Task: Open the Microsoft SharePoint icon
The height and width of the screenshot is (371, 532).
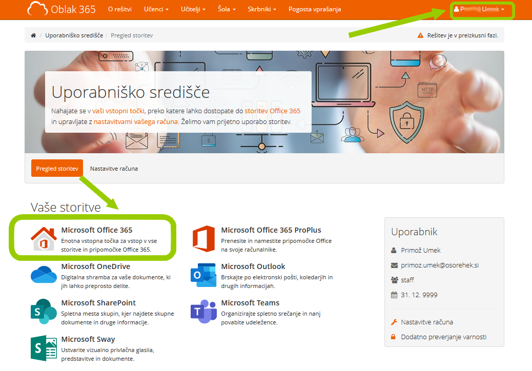Action: click(44, 312)
